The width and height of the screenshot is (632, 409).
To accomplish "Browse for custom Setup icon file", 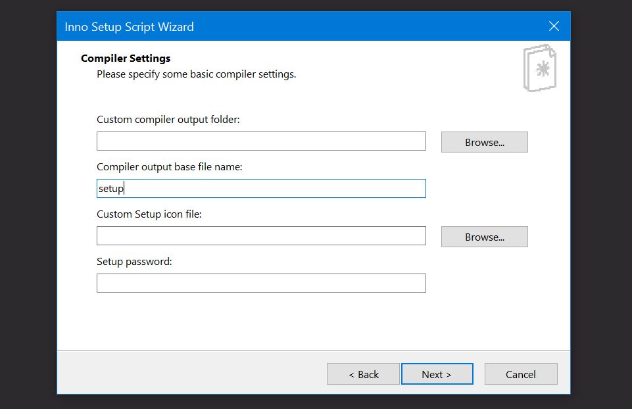I will [484, 237].
